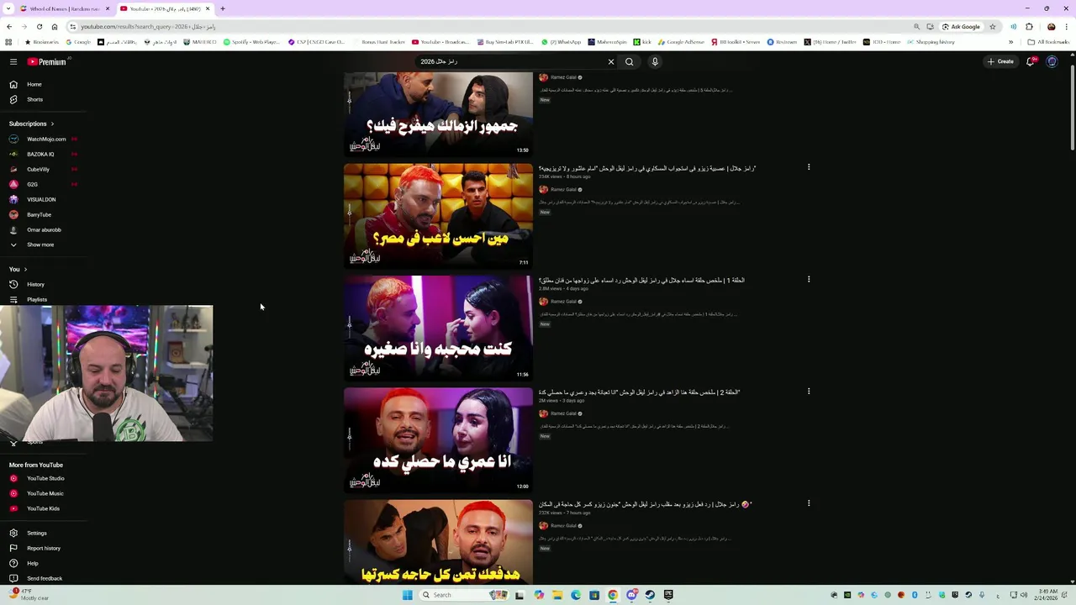Clear the YouTube search box text
Viewport: 1076px width, 605px height.
click(x=611, y=61)
